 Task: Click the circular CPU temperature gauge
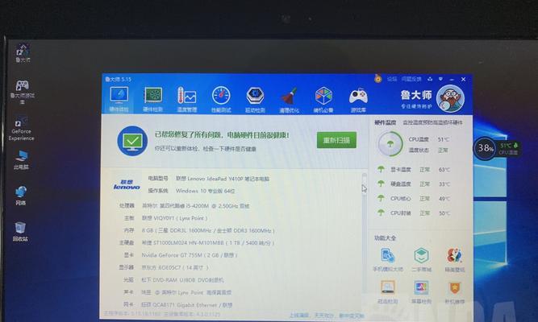pos(390,144)
